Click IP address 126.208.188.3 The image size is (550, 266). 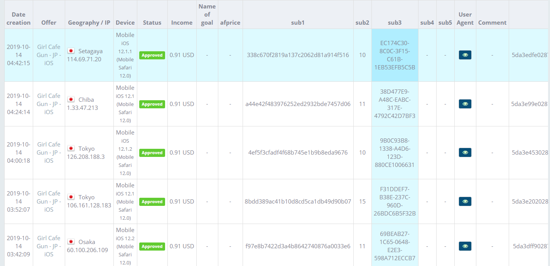pyautogui.click(x=86, y=157)
